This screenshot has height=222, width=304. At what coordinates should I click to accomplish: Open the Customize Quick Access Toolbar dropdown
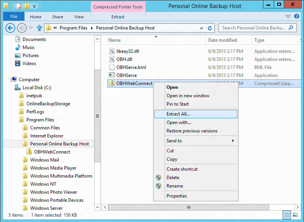pos(34,7)
